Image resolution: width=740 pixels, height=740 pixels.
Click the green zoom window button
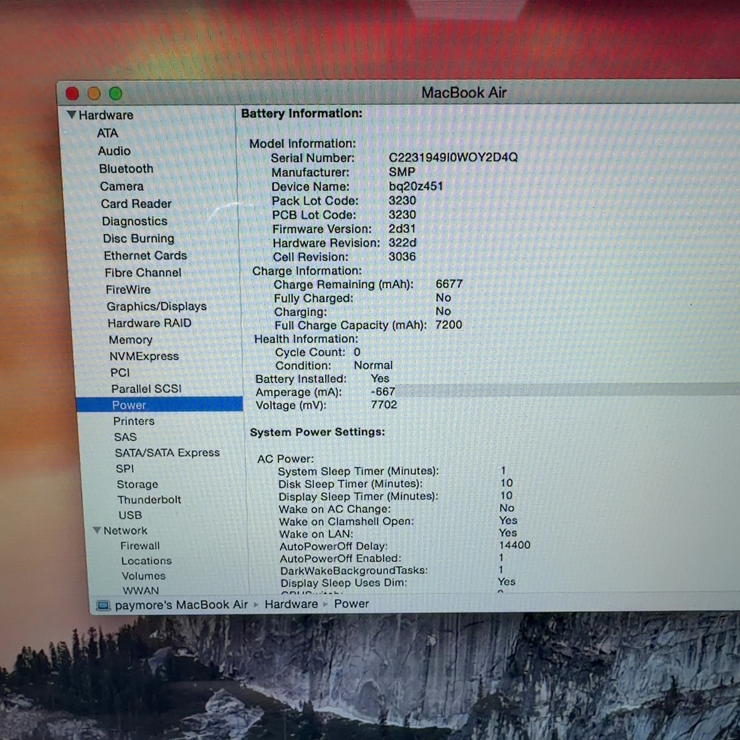pos(115,94)
